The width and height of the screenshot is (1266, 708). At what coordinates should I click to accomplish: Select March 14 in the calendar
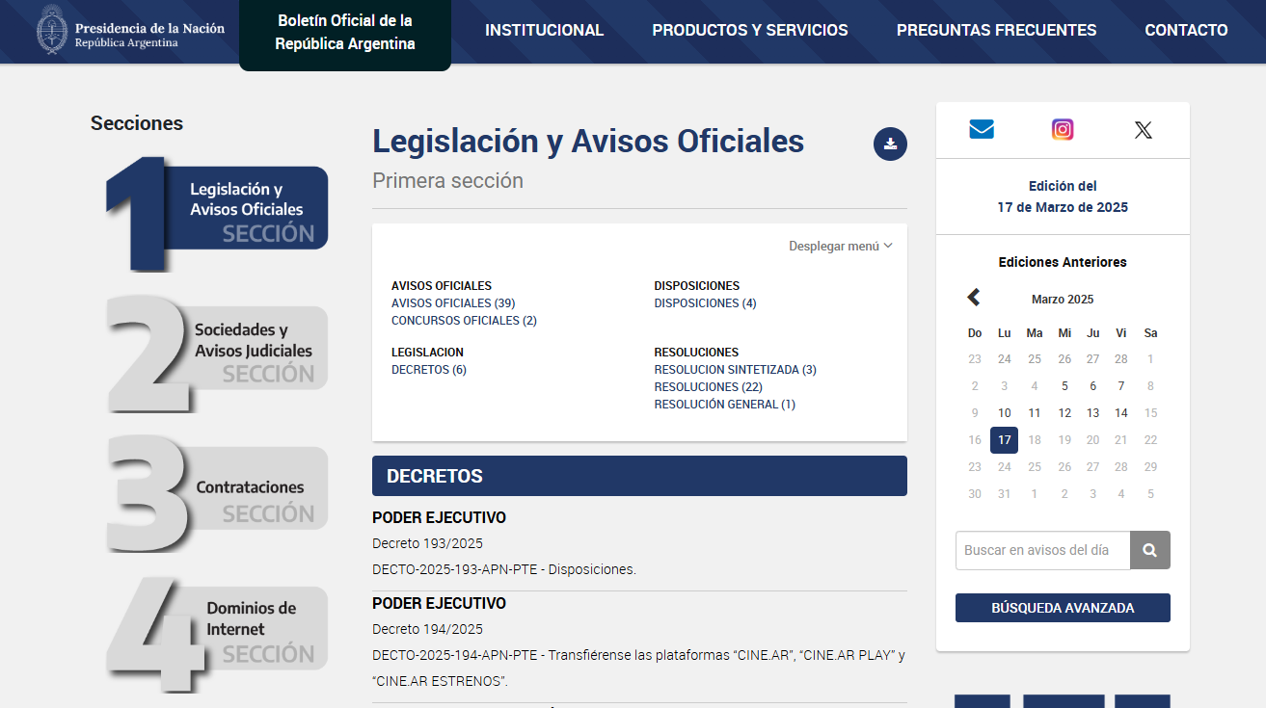pos(1120,413)
